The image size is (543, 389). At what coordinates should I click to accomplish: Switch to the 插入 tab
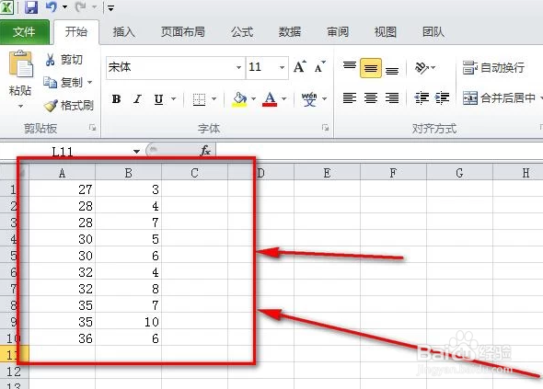point(123,32)
